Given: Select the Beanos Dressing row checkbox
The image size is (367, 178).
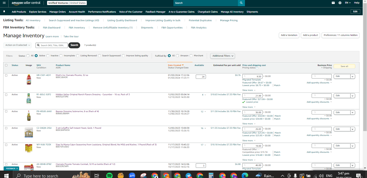Looking at the screenshot, I should tap(6, 111).
